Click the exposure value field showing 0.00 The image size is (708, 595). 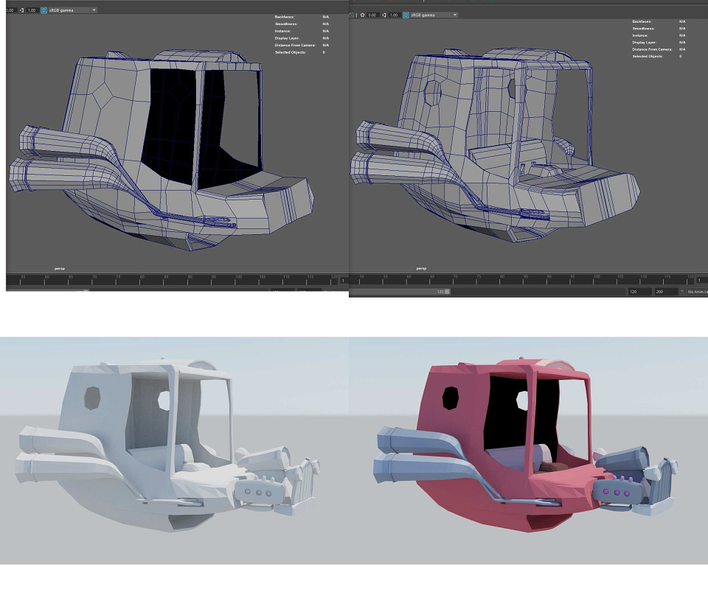[x=372, y=15]
